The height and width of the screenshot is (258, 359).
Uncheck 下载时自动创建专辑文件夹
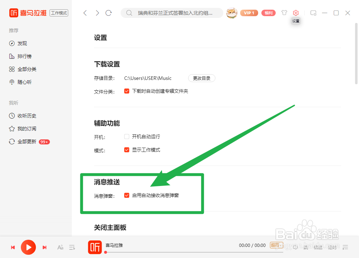coord(126,91)
